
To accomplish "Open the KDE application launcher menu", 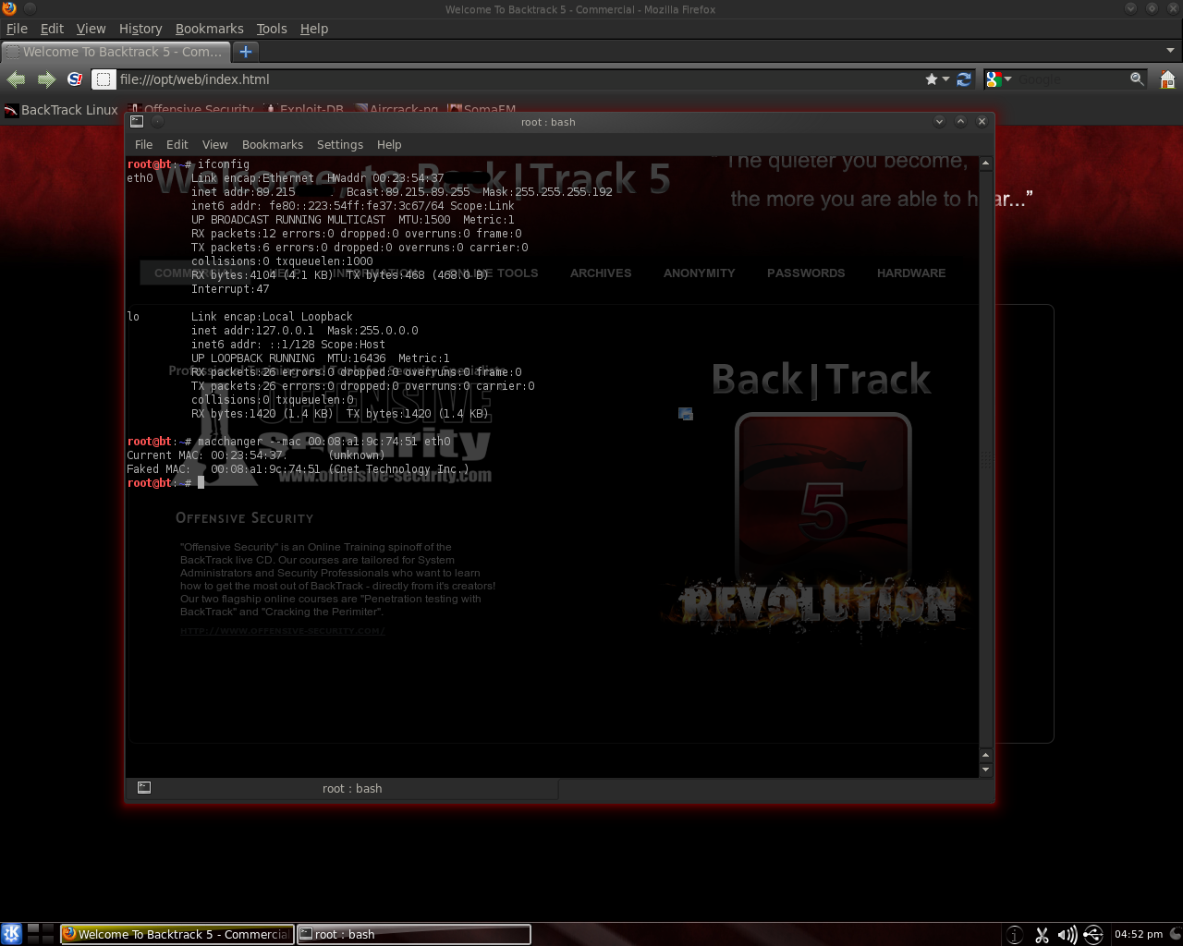I will pos(11,934).
